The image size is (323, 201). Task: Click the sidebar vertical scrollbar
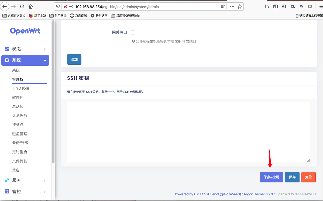point(53,92)
